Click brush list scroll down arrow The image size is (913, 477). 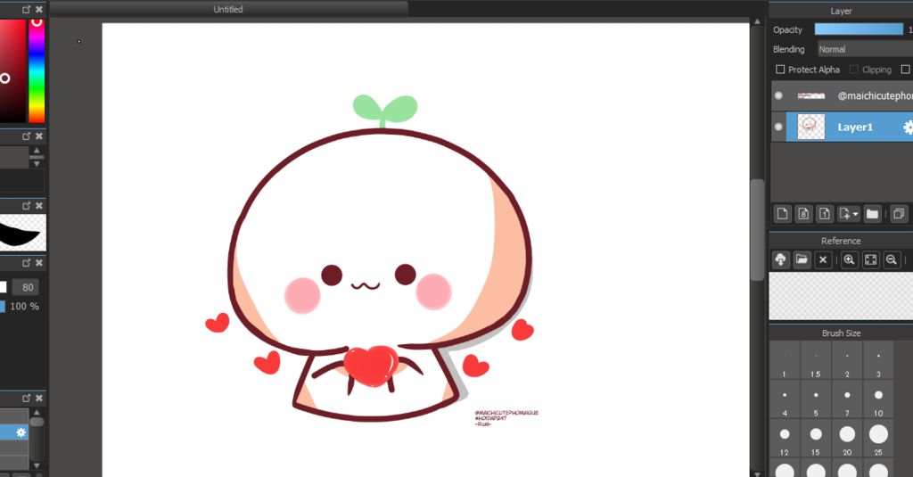[37, 465]
